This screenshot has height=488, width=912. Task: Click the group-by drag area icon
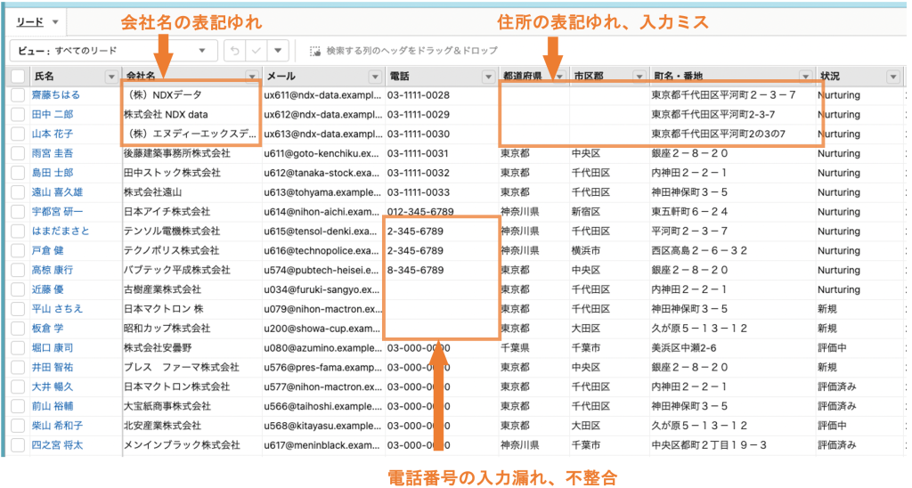(x=315, y=51)
